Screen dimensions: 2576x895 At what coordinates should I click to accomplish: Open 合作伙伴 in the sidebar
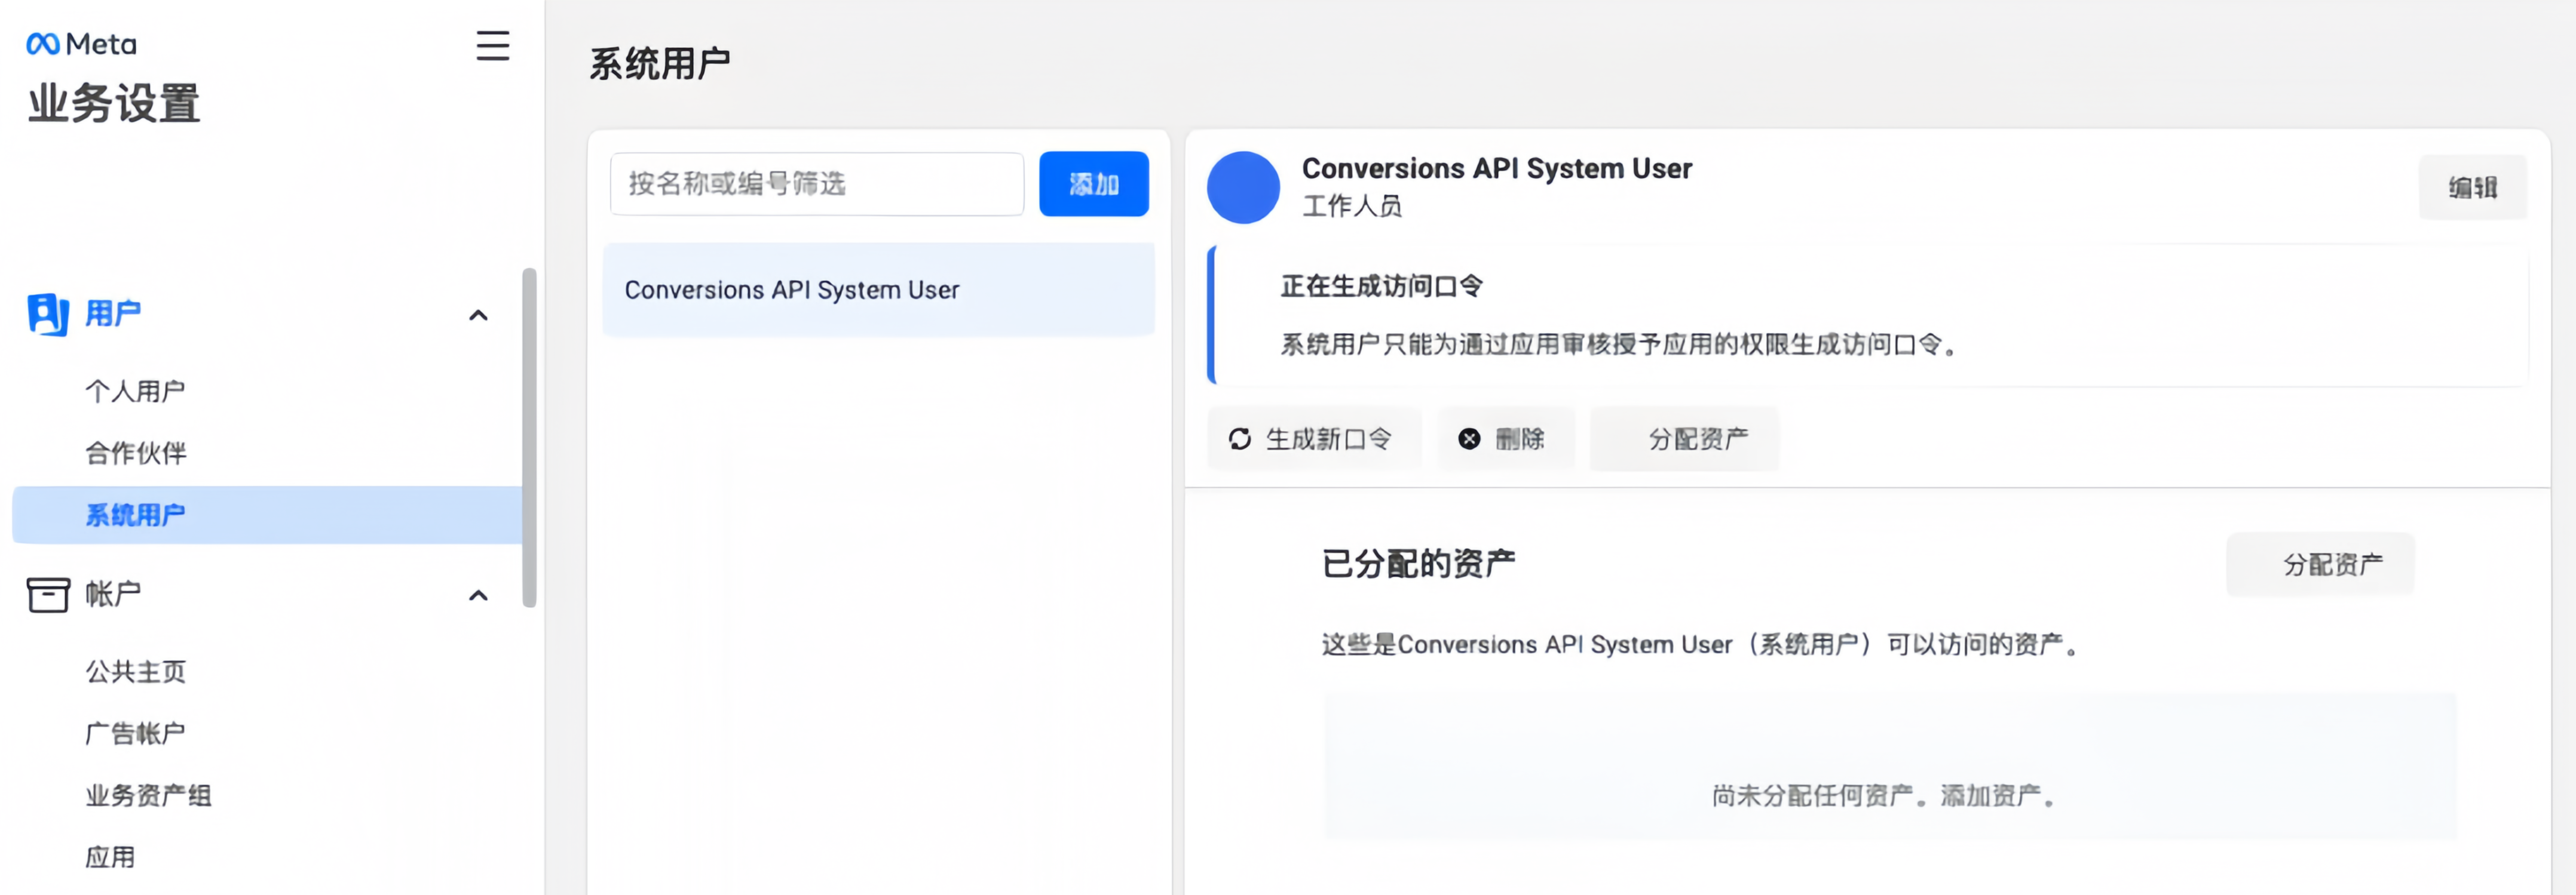click(x=135, y=453)
